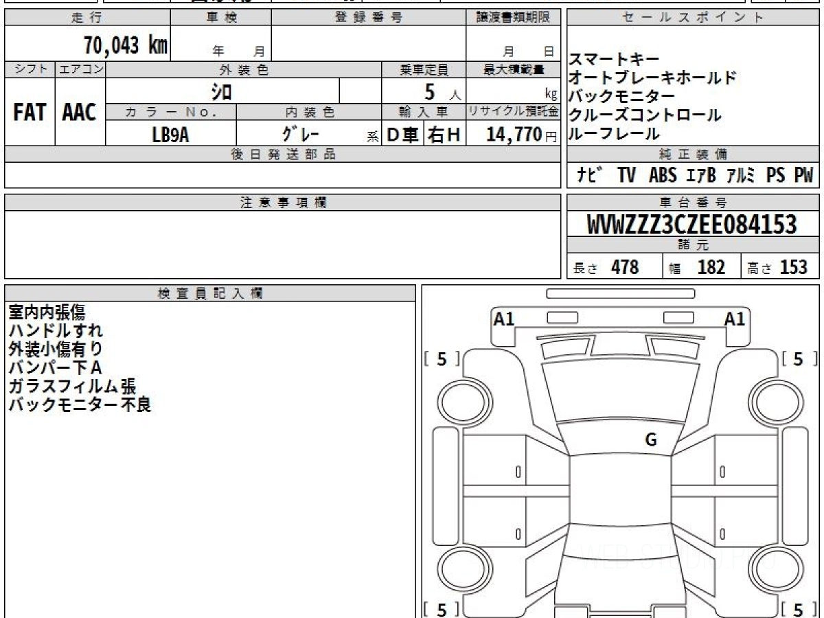This screenshot has height=618, width=824.
Task: Select the オートブレーキホールド line
Action: coord(652,78)
